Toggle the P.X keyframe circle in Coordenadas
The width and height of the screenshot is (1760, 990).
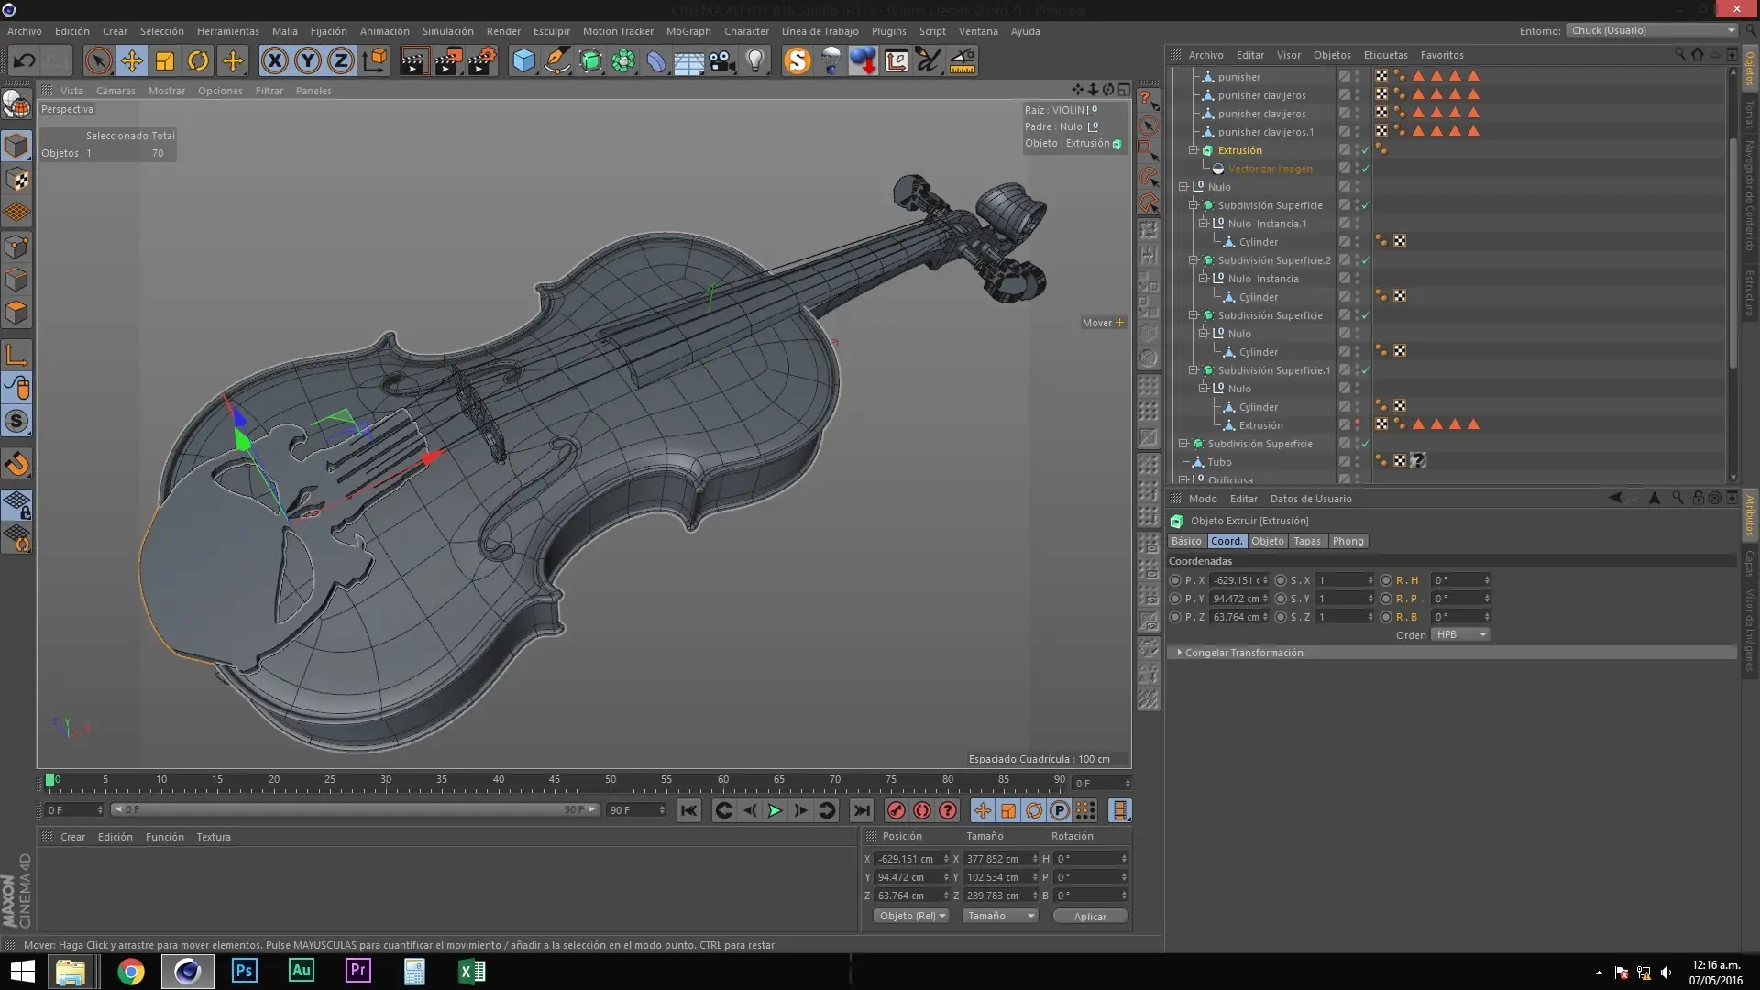(x=1175, y=580)
